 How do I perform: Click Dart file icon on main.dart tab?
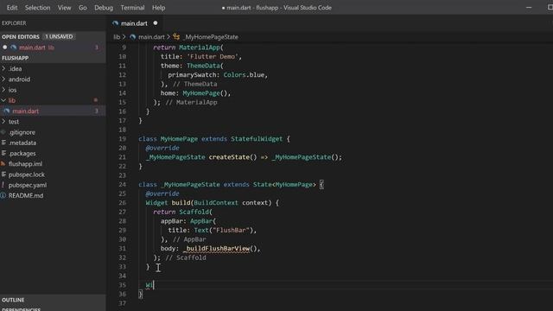click(x=115, y=23)
